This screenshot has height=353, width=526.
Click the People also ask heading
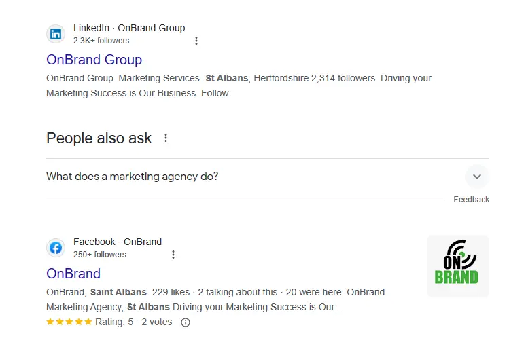pyautogui.click(x=99, y=138)
